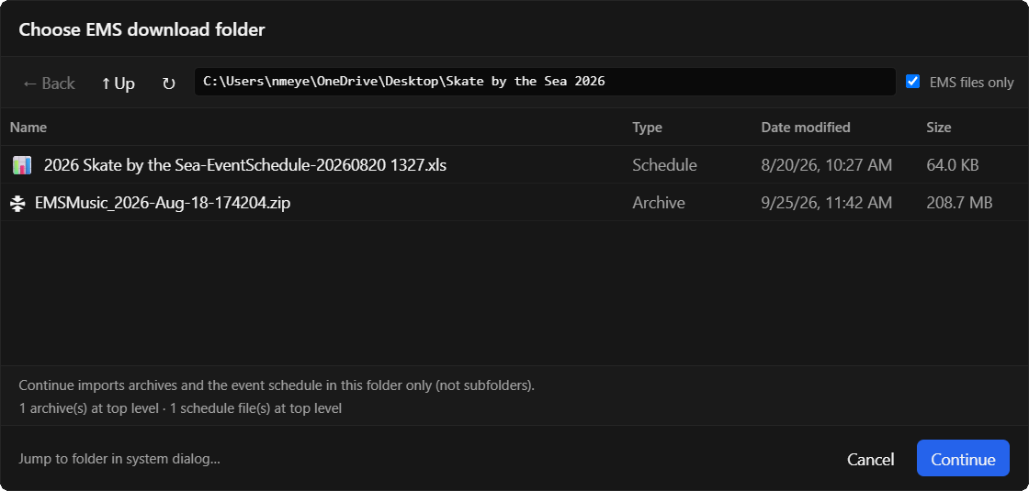
Task: Sort by the Date modified column header
Action: [806, 128]
